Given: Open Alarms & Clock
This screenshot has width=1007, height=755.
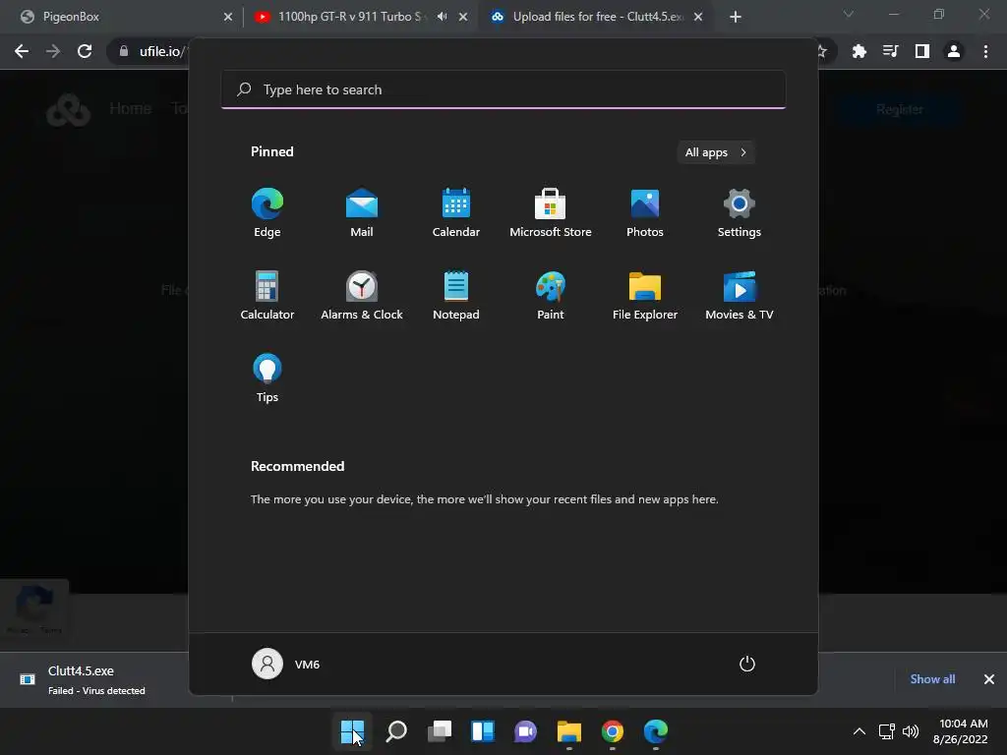Looking at the screenshot, I should 362,295.
